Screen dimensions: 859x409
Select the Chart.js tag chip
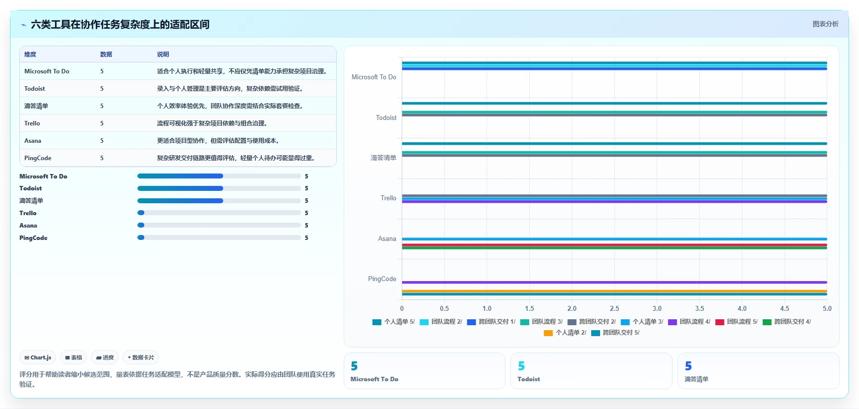pyautogui.click(x=38, y=357)
